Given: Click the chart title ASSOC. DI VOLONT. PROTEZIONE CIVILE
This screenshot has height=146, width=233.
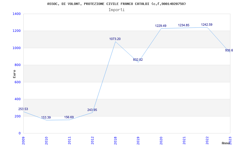Looking at the screenshot, I should tap(116, 4).
